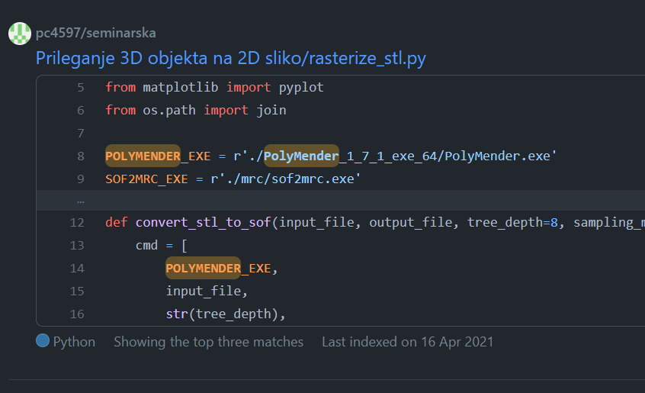Click 'Showing the top three matches' text
The width and height of the screenshot is (645, 393).
tap(209, 342)
